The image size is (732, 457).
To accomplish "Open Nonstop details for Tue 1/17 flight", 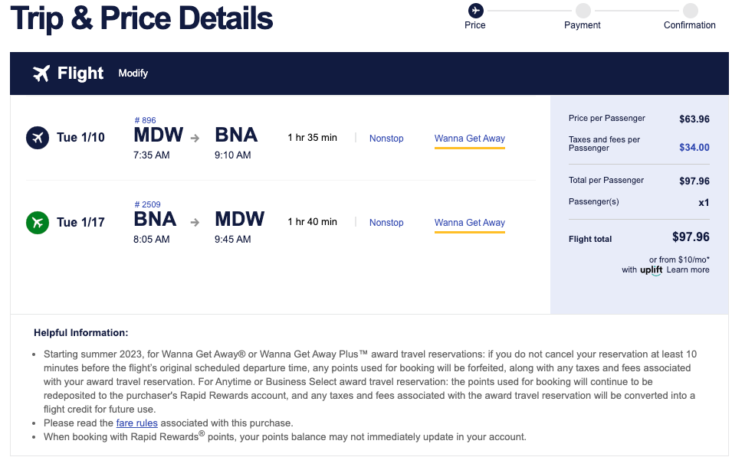I will pos(386,223).
